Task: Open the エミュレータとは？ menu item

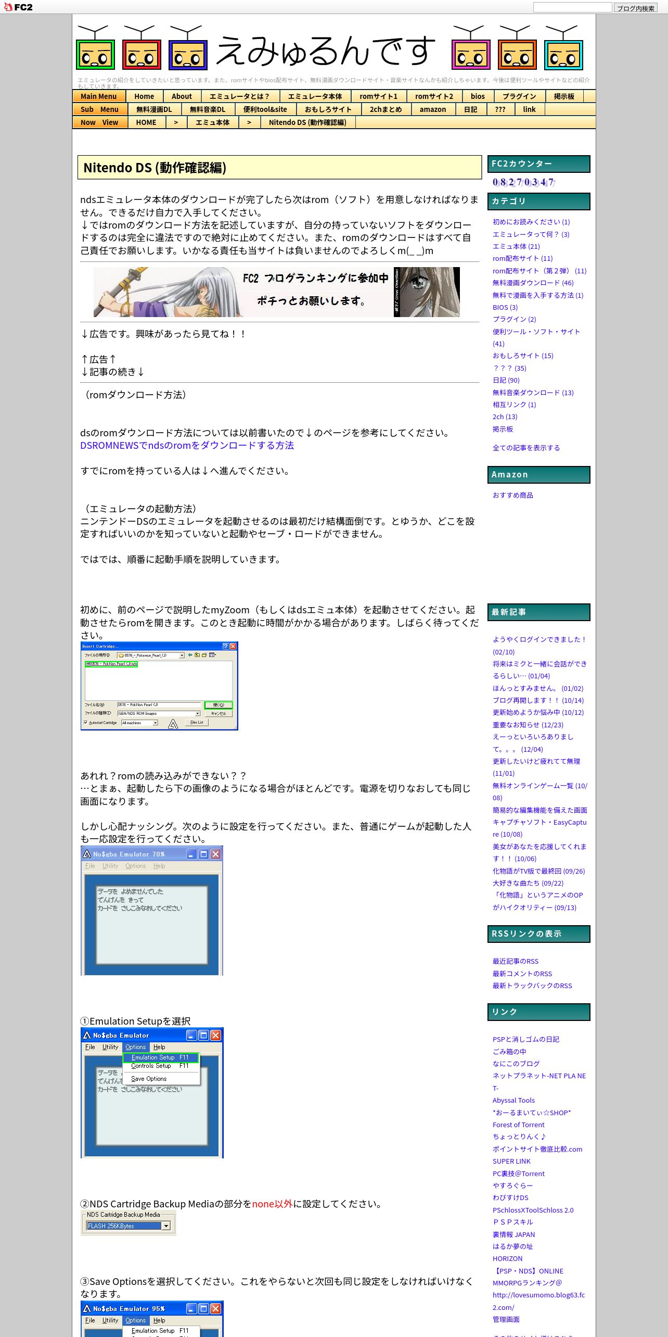Action: (240, 96)
